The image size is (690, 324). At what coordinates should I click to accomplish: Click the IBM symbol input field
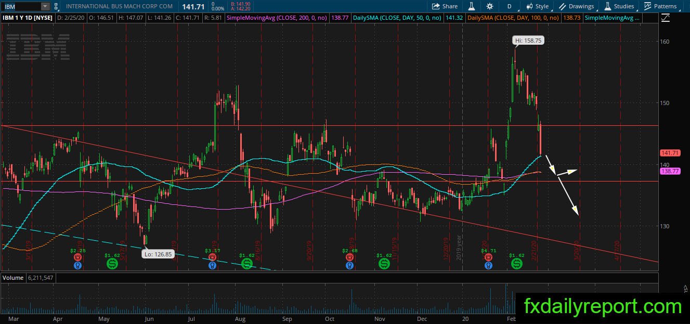point(21,6)
